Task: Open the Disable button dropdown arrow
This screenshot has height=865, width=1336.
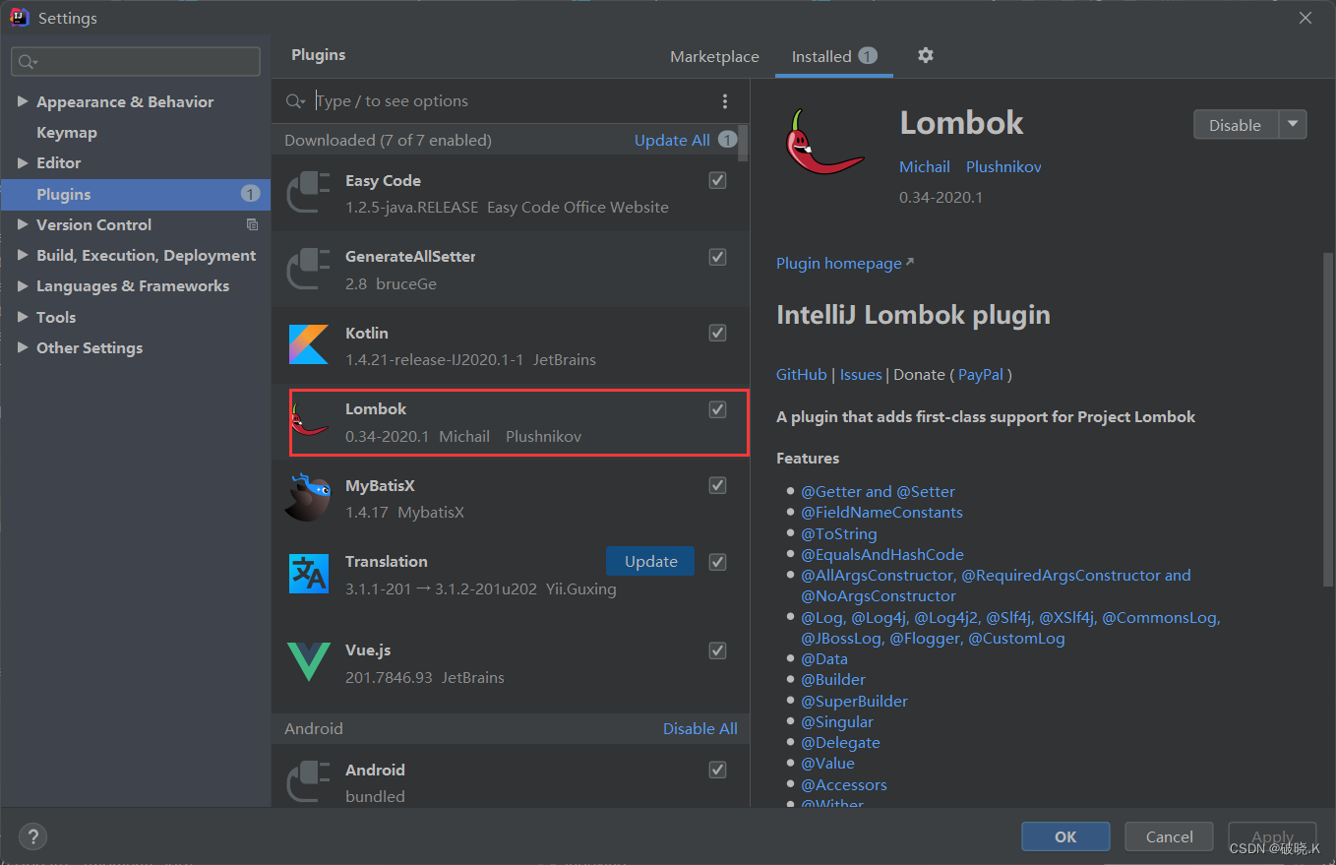Action: (1294, 124)
